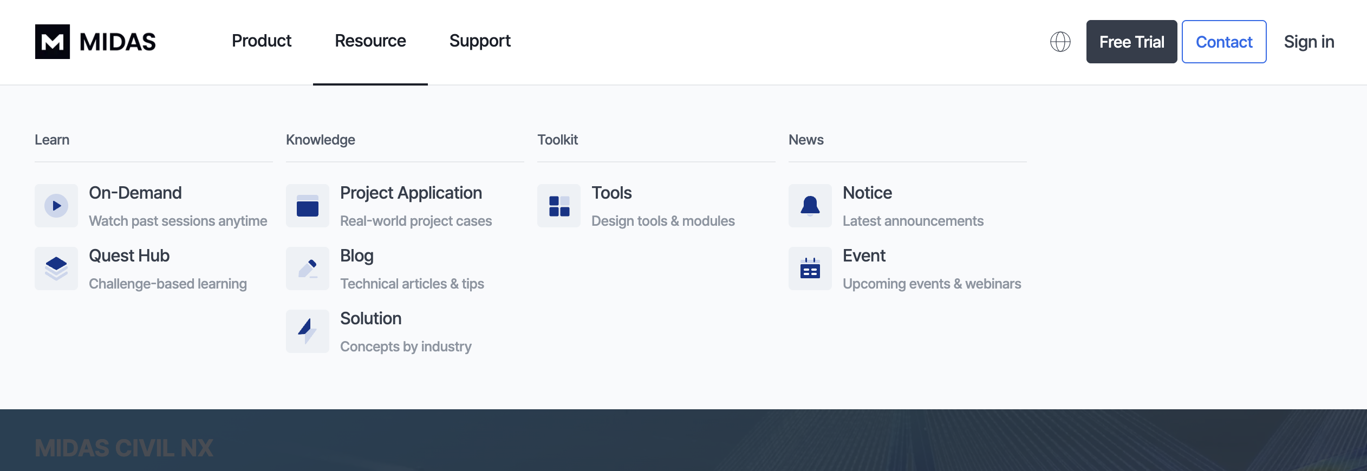This screenshot has width=1367, height=471.
Task: Visit the Blog link
Action: click(357, 256)
